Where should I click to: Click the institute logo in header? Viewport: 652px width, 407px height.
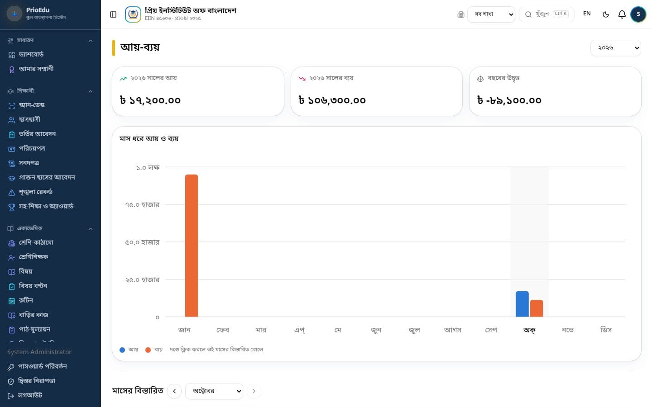133,14
